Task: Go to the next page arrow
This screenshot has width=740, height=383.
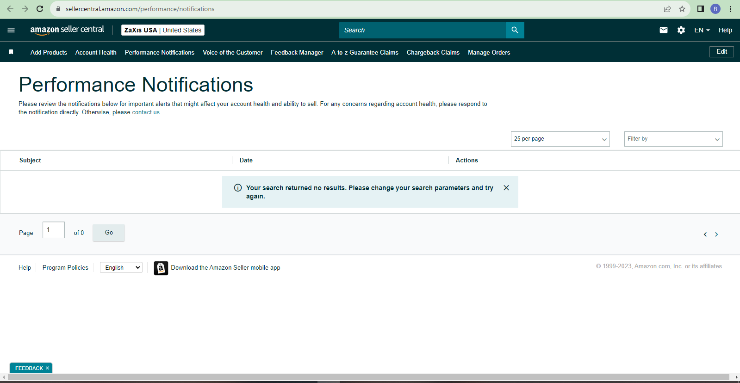Action: (x=716, y=235)
